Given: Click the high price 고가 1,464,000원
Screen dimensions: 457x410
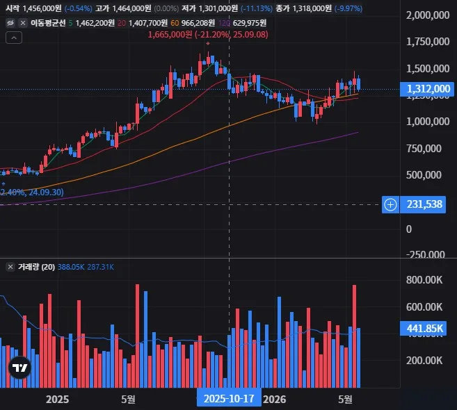Looking at the screenshot, I should [123, 8].
